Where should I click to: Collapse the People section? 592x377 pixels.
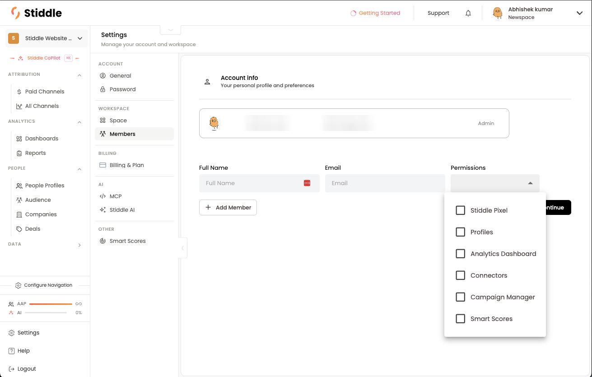point(79,169)
